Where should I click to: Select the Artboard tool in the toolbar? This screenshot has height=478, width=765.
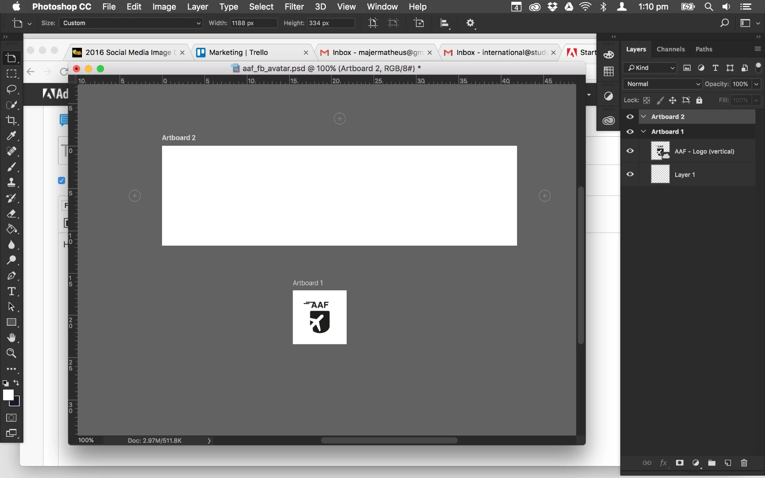[x=12, y=58]
